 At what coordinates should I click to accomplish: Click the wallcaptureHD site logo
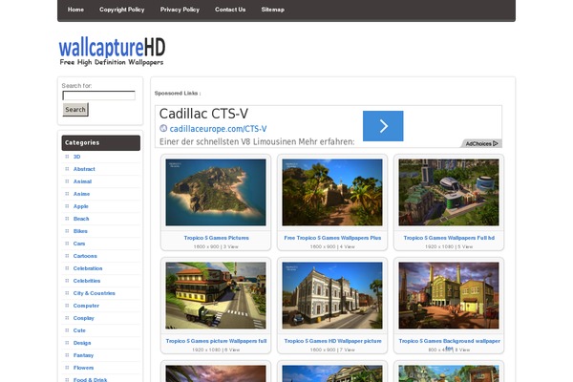pos(112,52)
